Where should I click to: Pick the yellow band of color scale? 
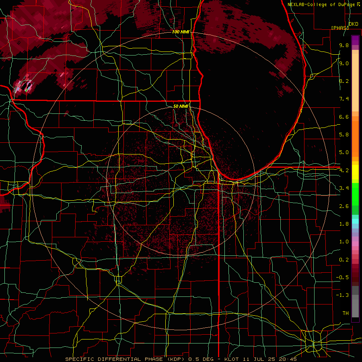coord(355,172)
